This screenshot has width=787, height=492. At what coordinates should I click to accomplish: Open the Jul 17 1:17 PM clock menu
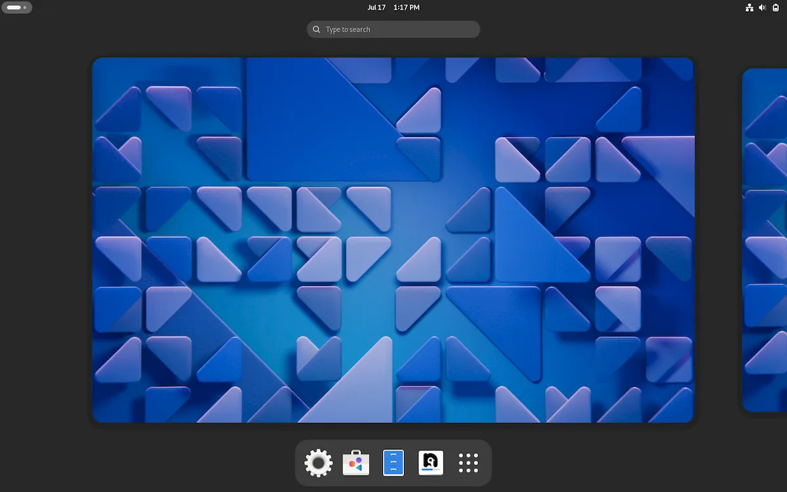tap(393, 8)
